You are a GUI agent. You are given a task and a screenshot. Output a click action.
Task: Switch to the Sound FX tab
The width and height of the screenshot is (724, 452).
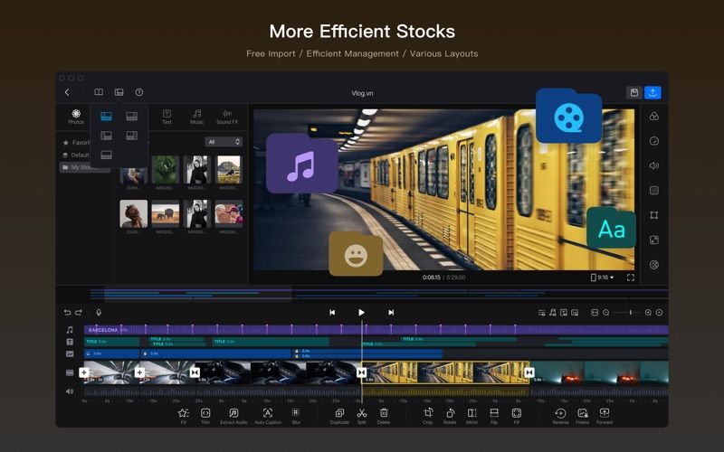click(227, 117)
